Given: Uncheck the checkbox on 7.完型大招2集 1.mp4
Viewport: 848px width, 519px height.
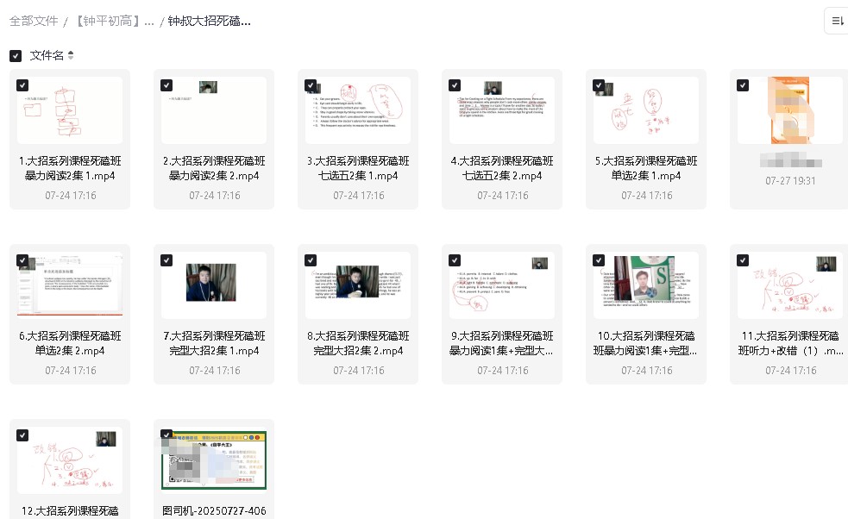Looking at the screenshot, I should pos(166,259).
